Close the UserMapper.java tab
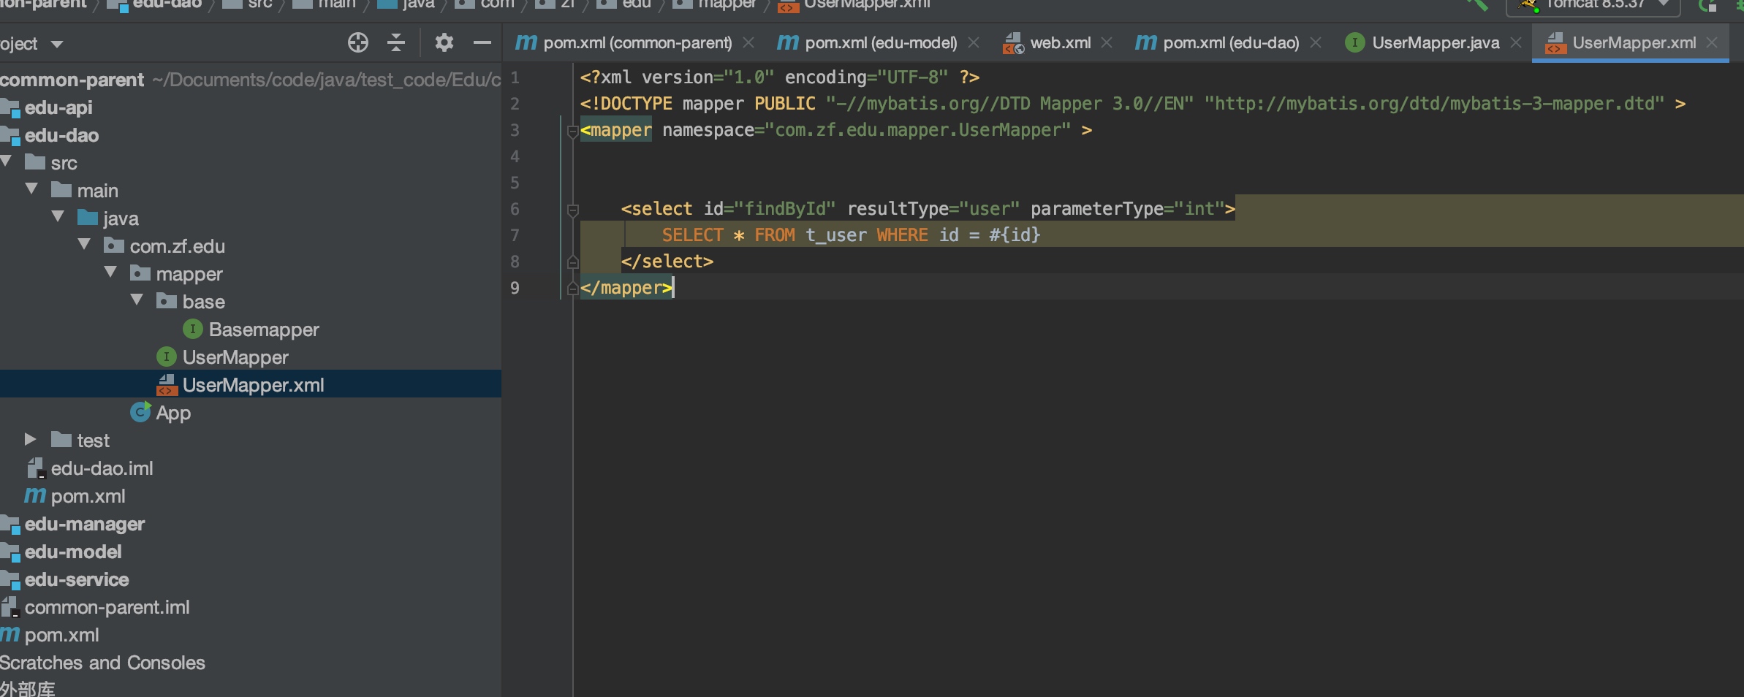 pos(1516,43)
